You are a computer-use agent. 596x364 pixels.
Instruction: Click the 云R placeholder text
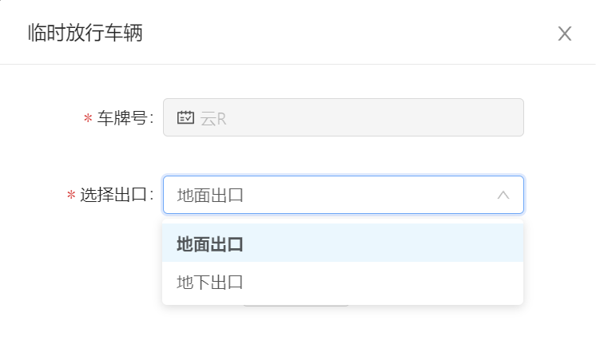point(213,119)
